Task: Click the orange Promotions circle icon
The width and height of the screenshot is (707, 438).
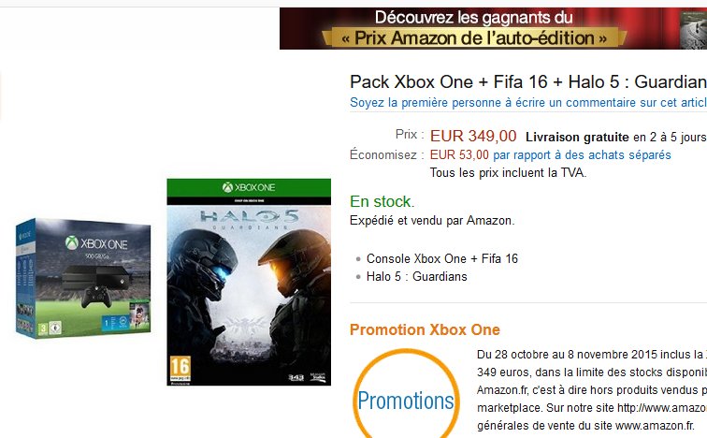Action: click(405, 396)
